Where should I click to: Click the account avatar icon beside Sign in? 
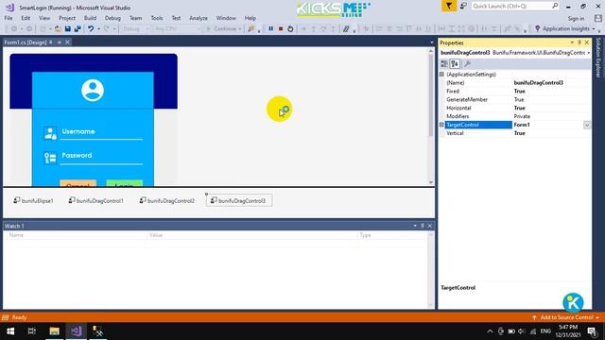[x=598, y=18]
